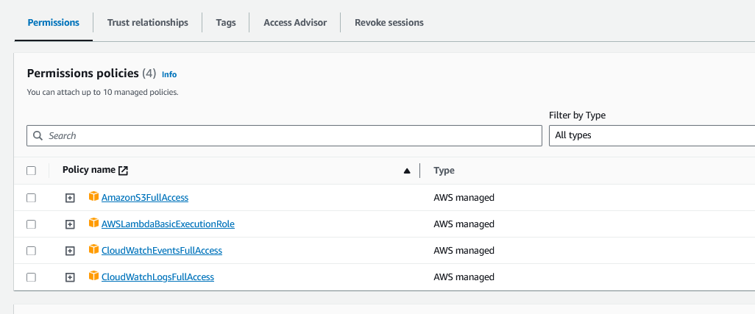Click the magnifier icon in search box
The image size is (755, 314).
38,135
